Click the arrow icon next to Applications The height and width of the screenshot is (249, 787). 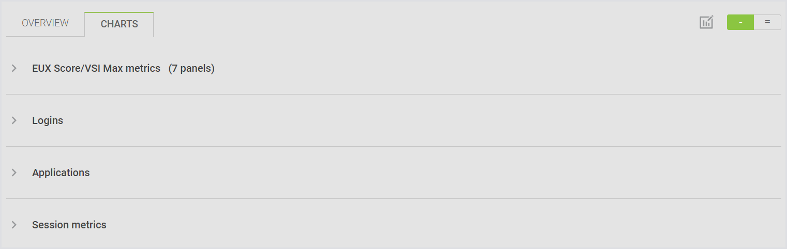click(14, 173)
